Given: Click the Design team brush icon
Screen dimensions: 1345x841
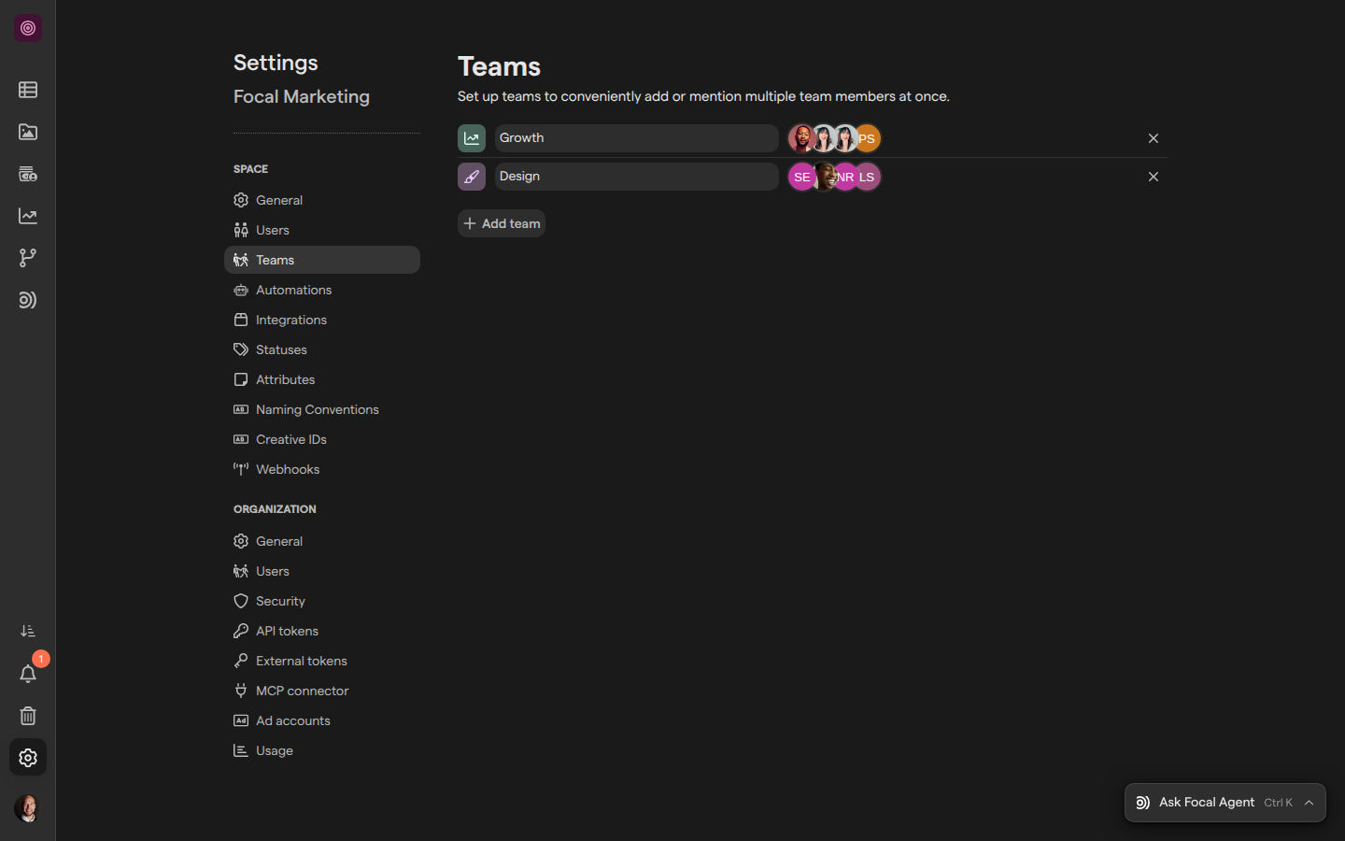Looking at the screenshot, I should (472, 177).
